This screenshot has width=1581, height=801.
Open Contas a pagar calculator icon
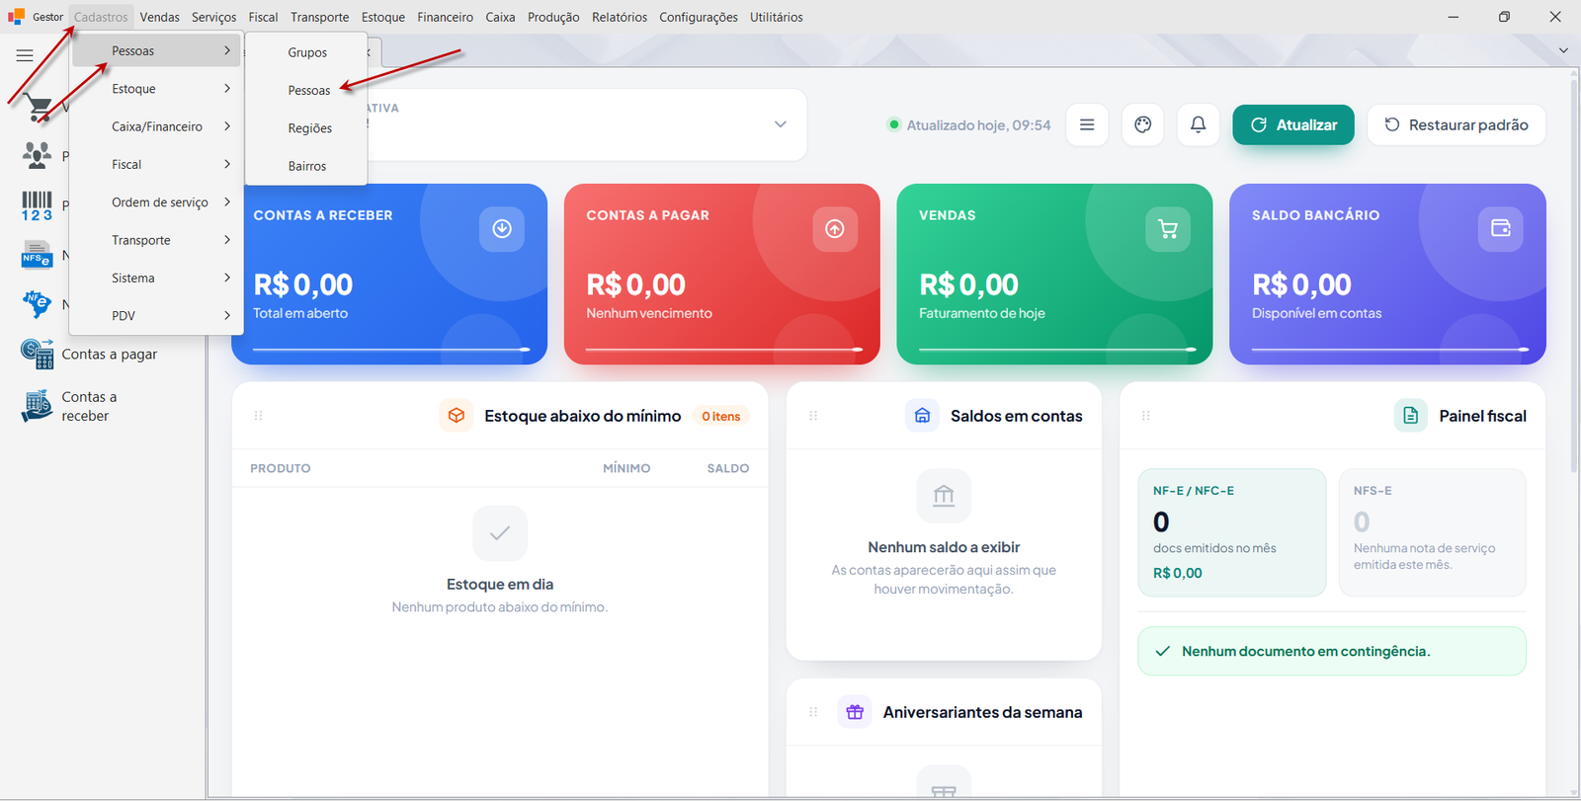pyautogui.click(x=38, y=354)
